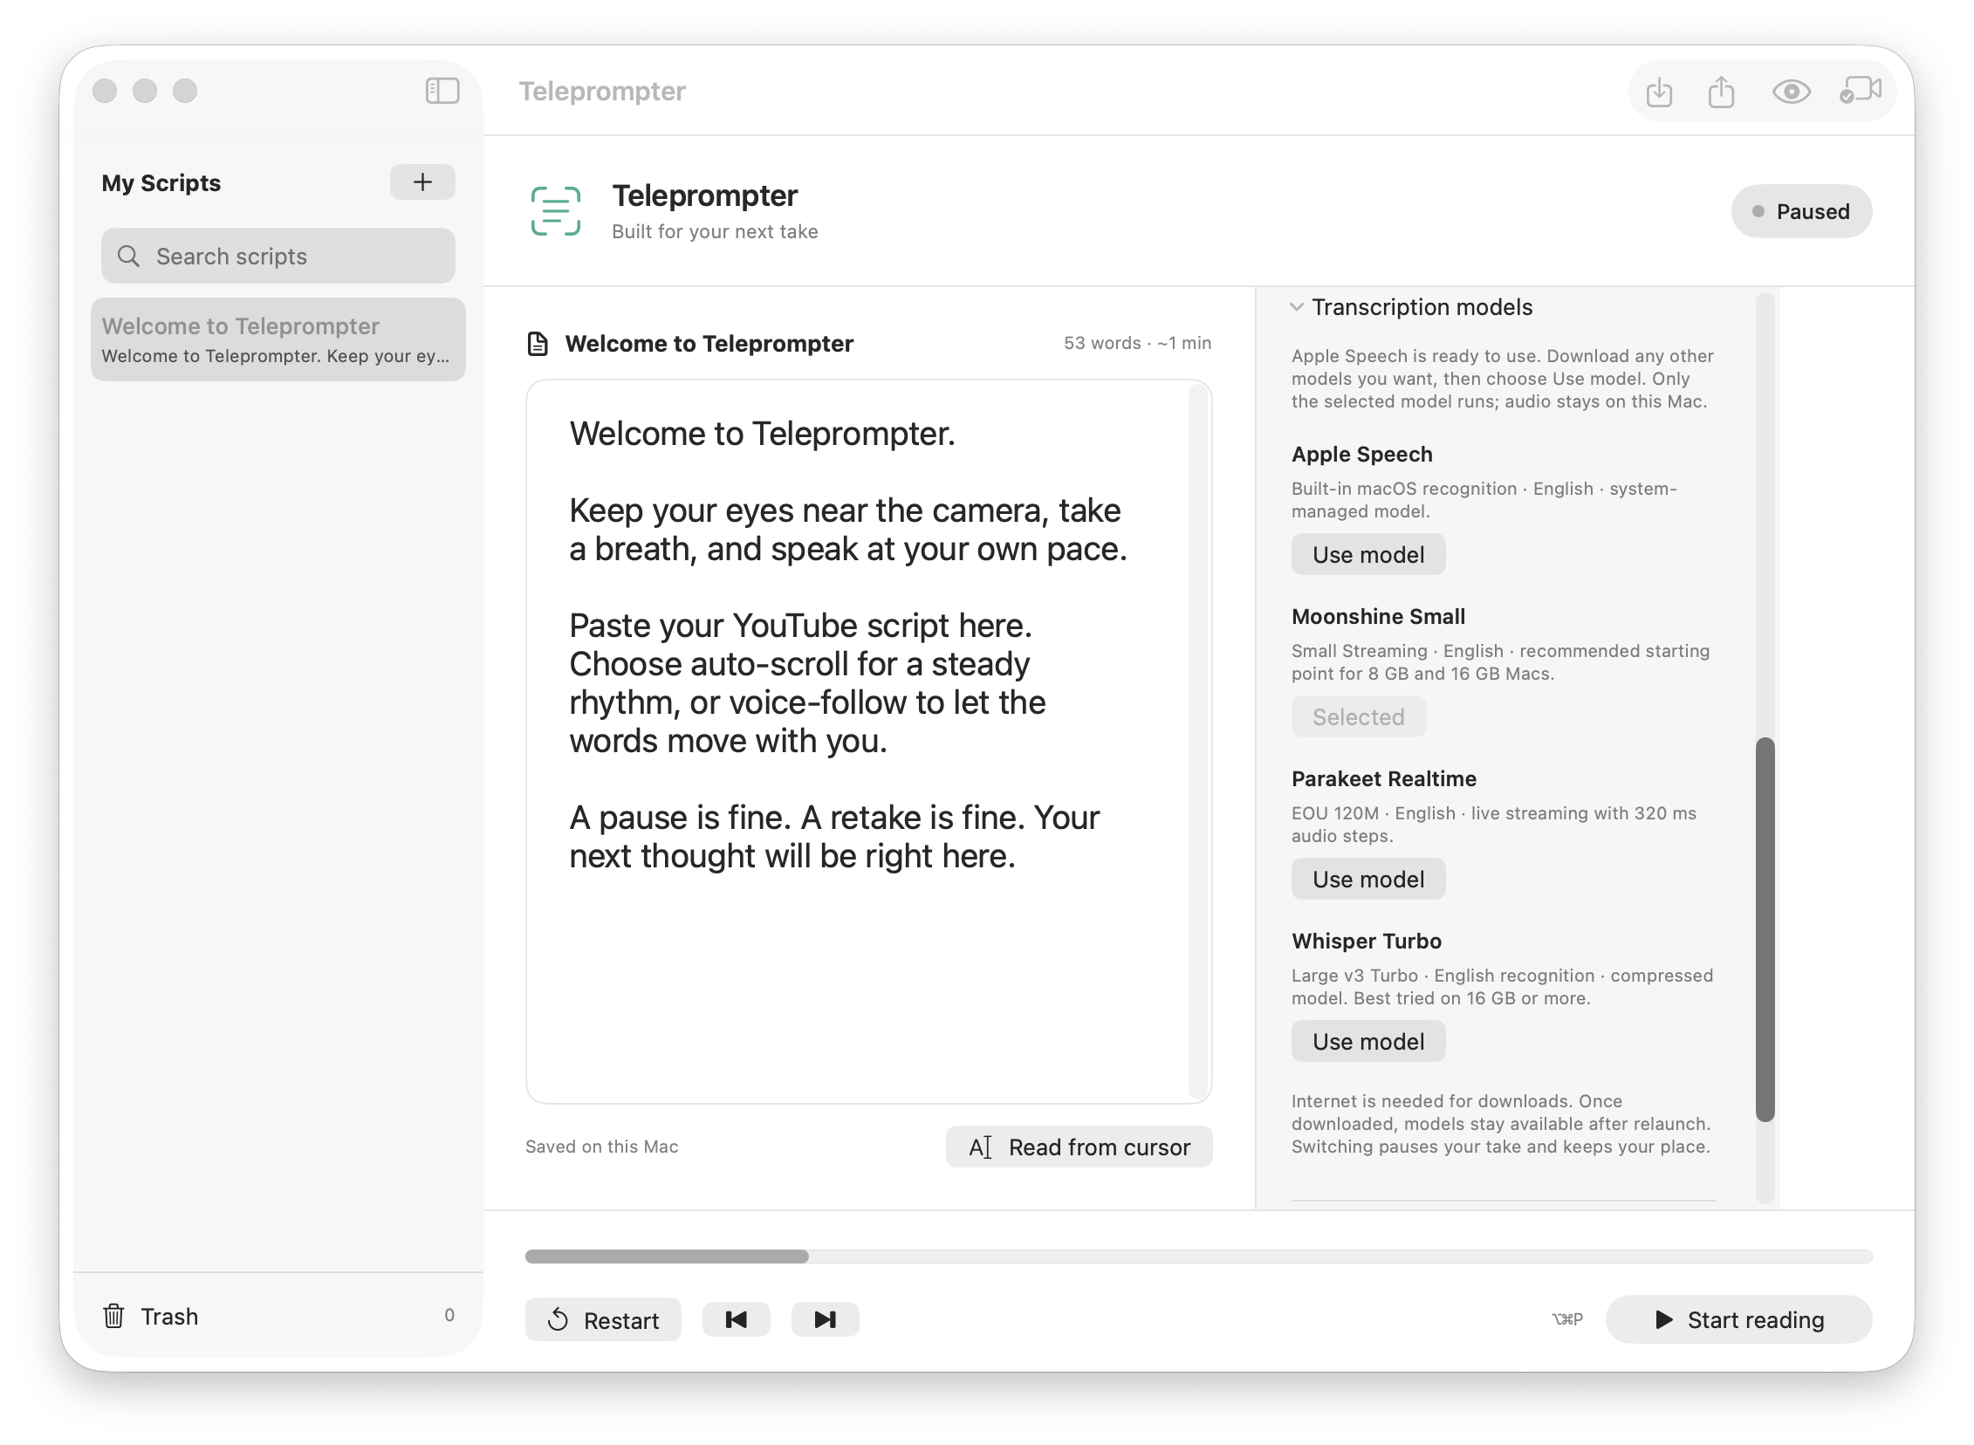
Task: Click the camera overlay toolbar icon
Action: pos(1860,90)
